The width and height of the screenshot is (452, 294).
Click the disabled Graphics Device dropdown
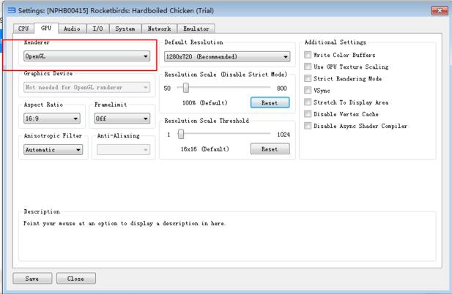(x=86, y=87)
